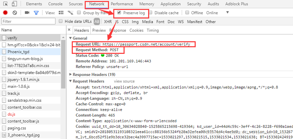Open the Online throttling dropdown
The image size is (293, 139).
(214, 13)
